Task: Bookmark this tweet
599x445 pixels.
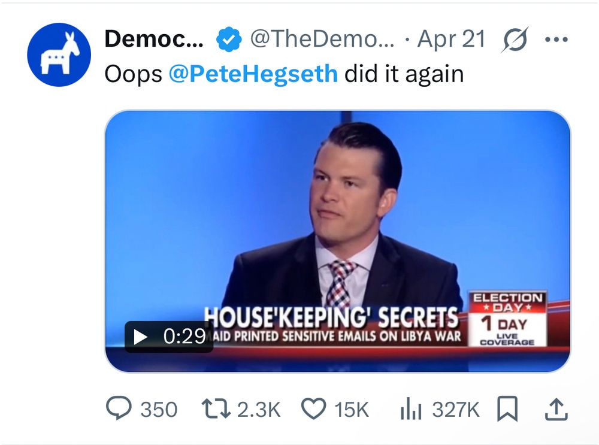Action: click(x=507, y=409)
